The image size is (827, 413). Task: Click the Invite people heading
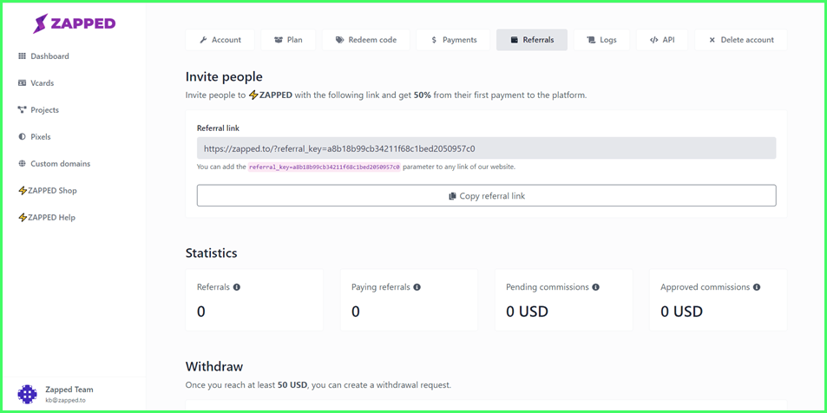tap(224, 76)
